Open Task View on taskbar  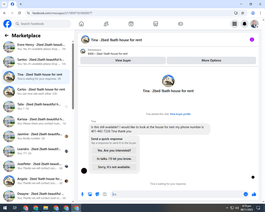pyautogui.click(x=15, y=208)
